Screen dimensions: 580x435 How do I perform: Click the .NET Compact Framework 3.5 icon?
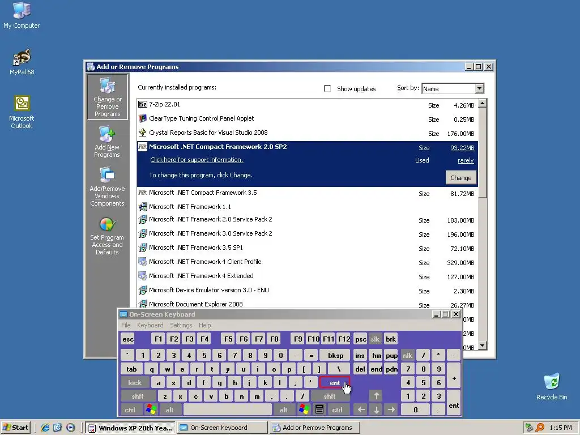142,193
